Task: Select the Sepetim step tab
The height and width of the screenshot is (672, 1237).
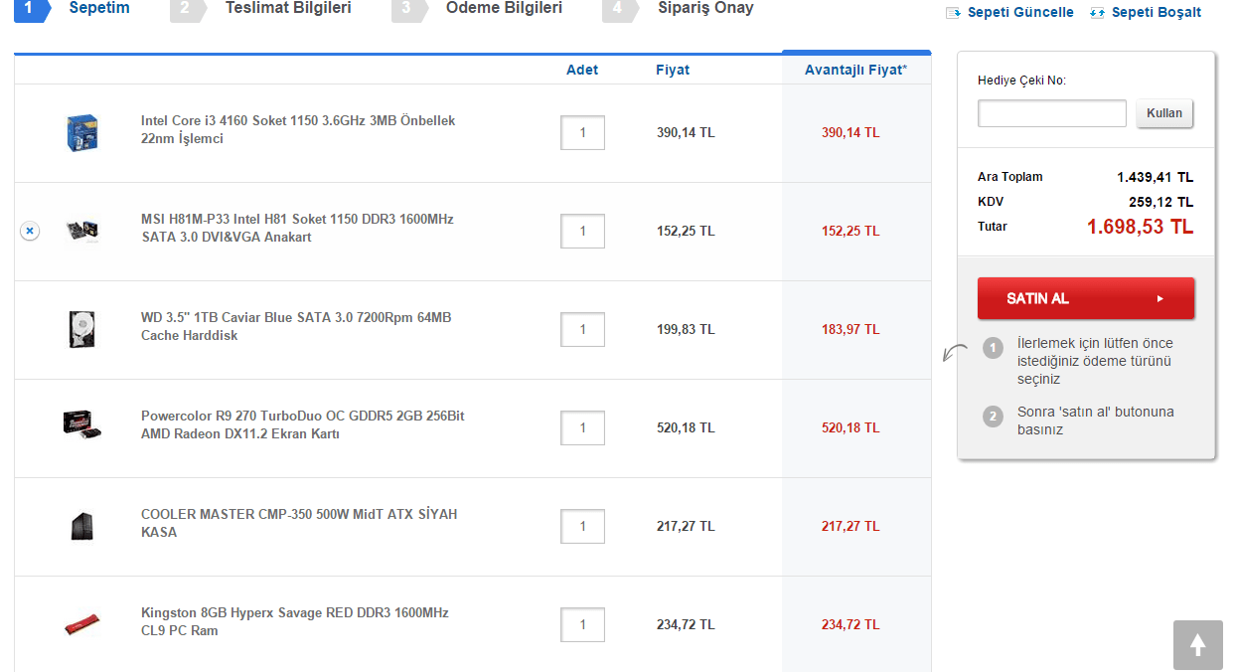Action: click(98, 8)
